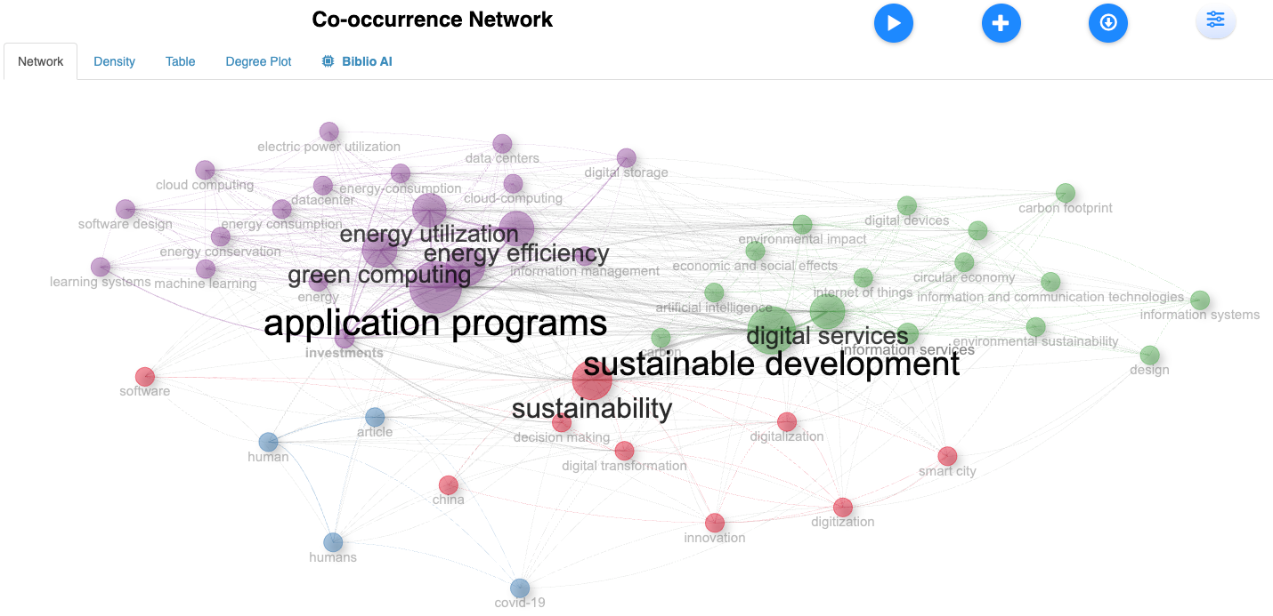This screenshot has width=1273, height=616.
Task: Go to the Degree Plot tab
Action: pyautogui.click(x=258, y=61)
